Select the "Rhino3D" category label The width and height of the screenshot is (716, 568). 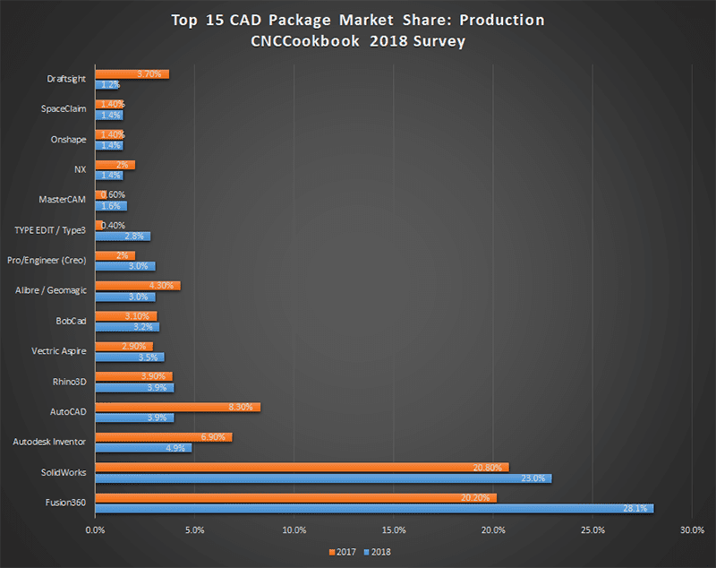70,381
